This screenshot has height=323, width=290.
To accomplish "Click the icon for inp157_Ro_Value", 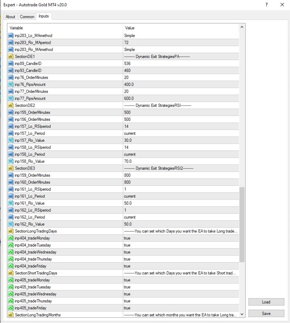I will (11, 140).
